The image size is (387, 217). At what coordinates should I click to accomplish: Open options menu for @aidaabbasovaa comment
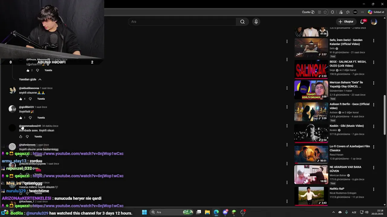point(287,88)
